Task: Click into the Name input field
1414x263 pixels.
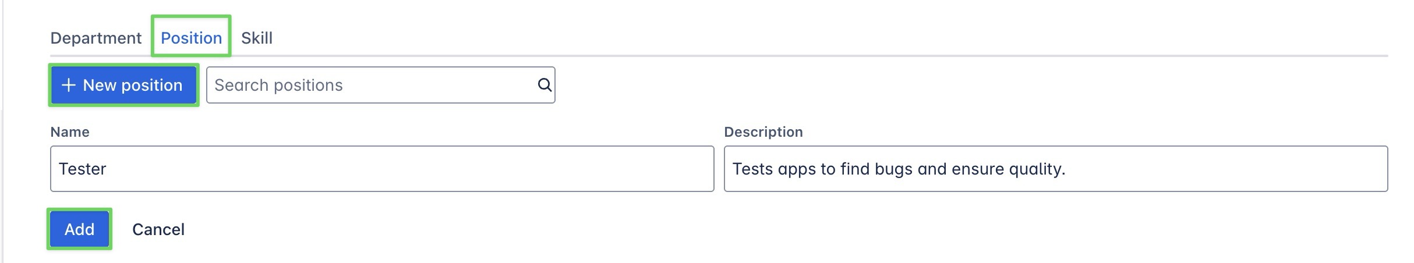Action: [381, 169]
